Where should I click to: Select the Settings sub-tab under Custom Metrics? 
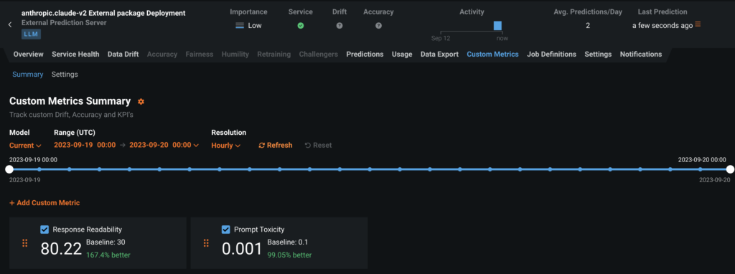tap(65, 75)
